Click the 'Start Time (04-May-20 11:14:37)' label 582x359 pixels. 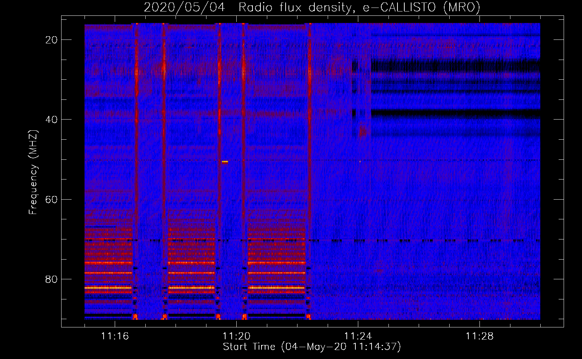pyautogui.click(x=312, y=347)
